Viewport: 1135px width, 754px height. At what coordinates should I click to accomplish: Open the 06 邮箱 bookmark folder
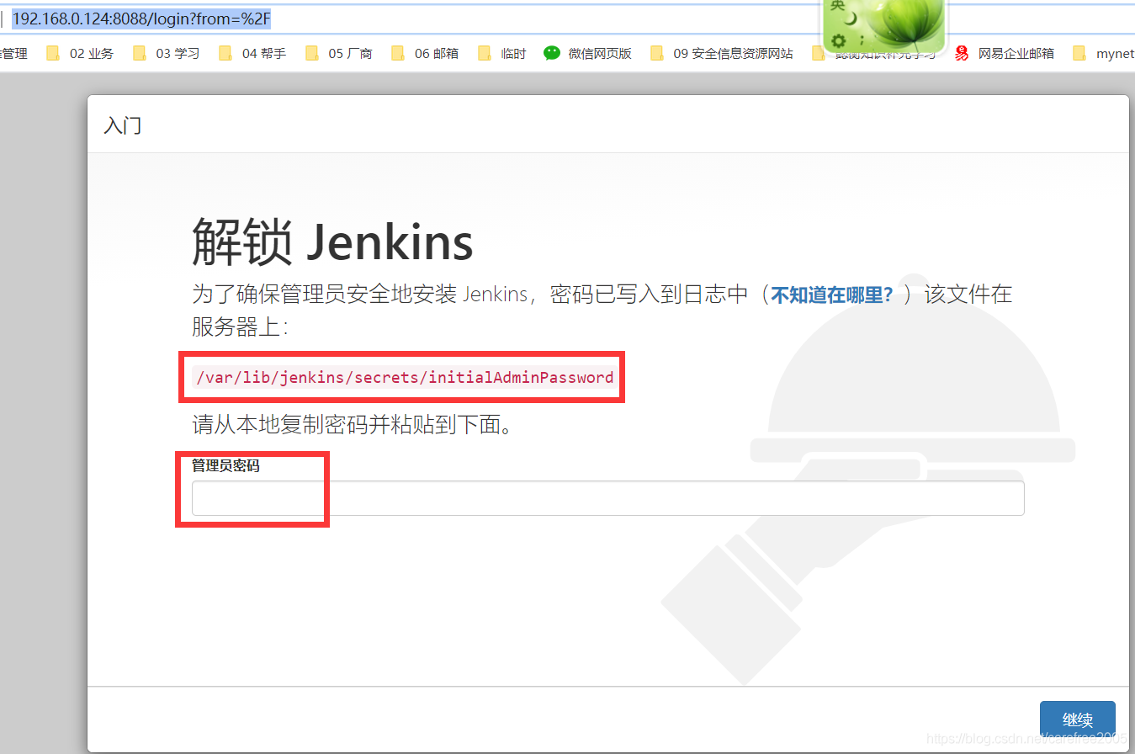click(425, 53)
